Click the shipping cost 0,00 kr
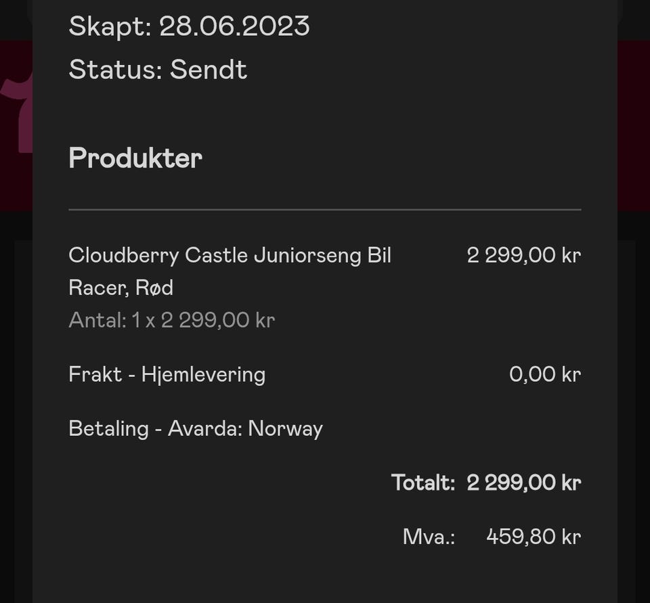This screenshot has height=603, width=650. tap(545, 374)
